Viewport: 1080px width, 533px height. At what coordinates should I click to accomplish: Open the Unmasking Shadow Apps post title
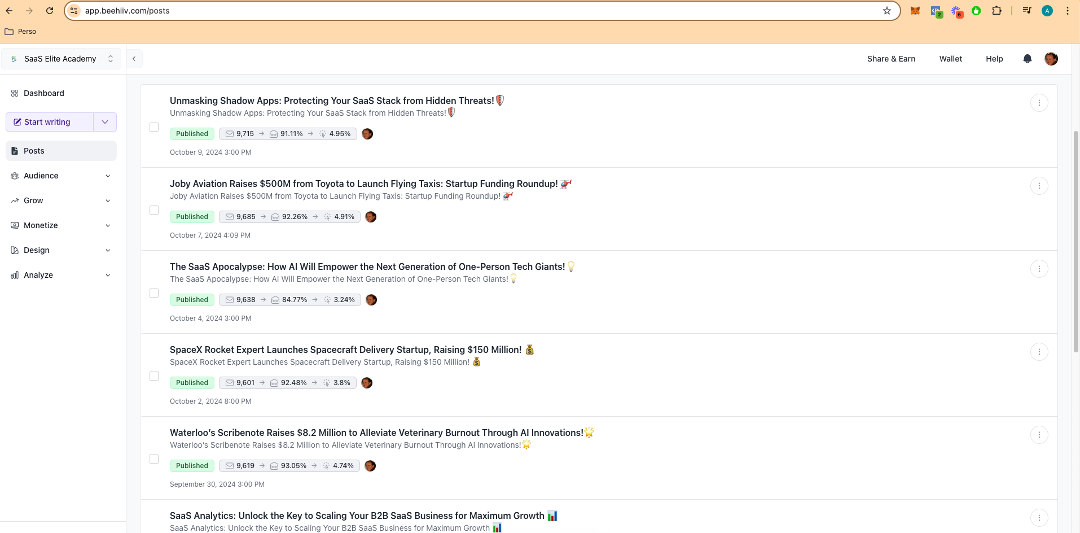pyautogui.click(x=337, y=101)
